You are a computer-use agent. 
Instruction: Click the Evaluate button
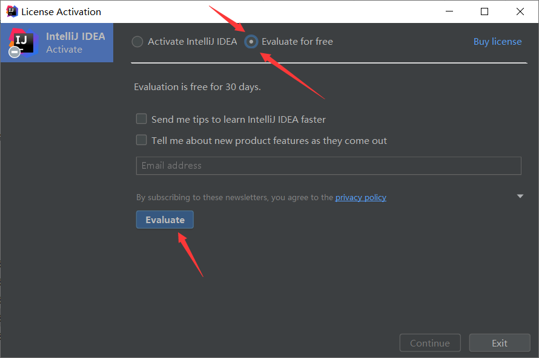point(165,220)
